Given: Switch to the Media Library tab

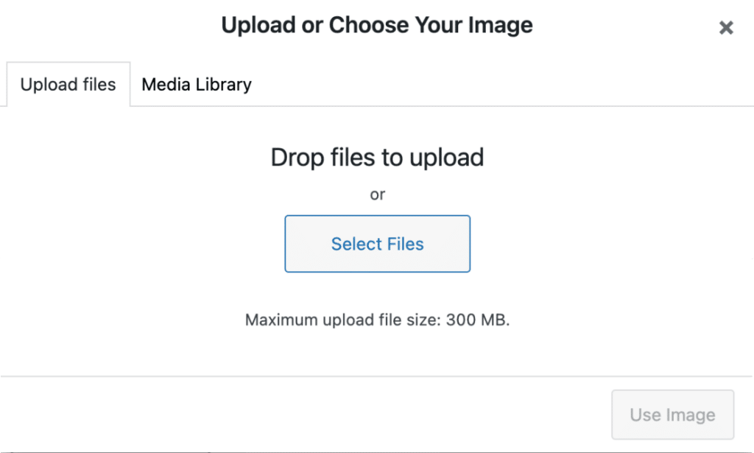Looking at the screenshot, I should coord(197,85).
